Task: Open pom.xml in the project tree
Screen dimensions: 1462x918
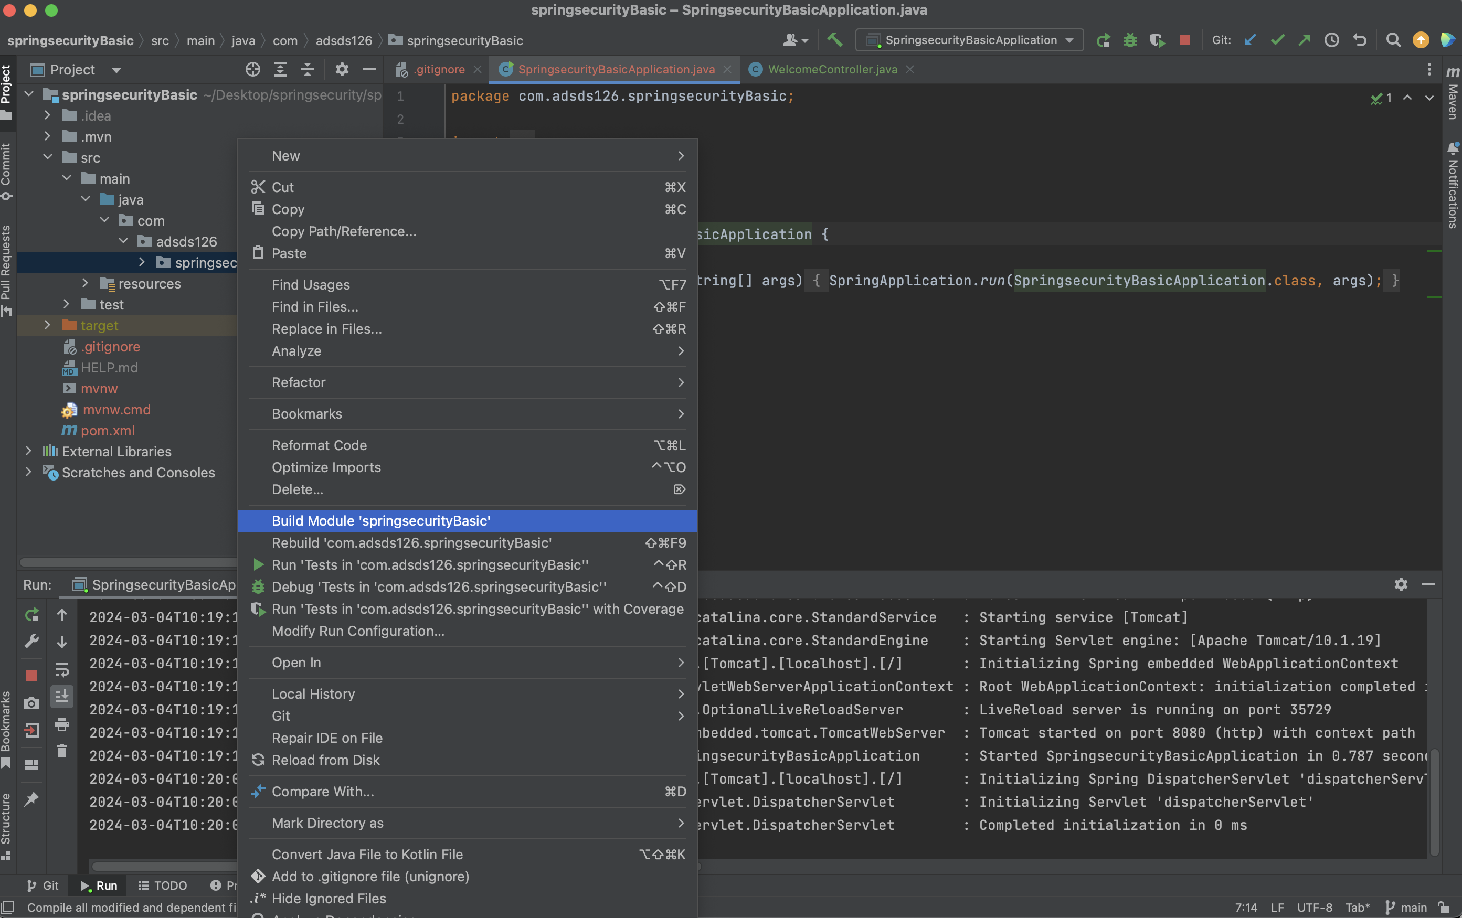Action: [x=108, y=431]
